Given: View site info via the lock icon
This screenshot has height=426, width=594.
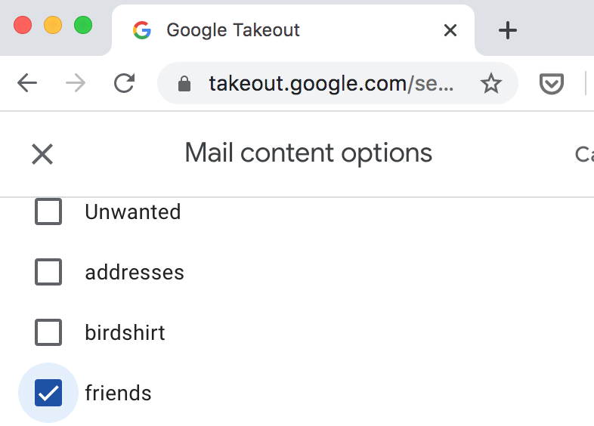Looking at the screenshot, I should tap(184, 84).
